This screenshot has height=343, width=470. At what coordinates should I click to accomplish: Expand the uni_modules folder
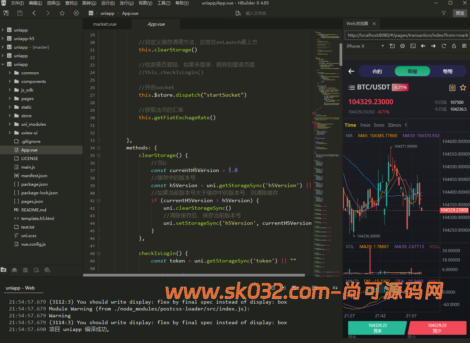(10, 124)
